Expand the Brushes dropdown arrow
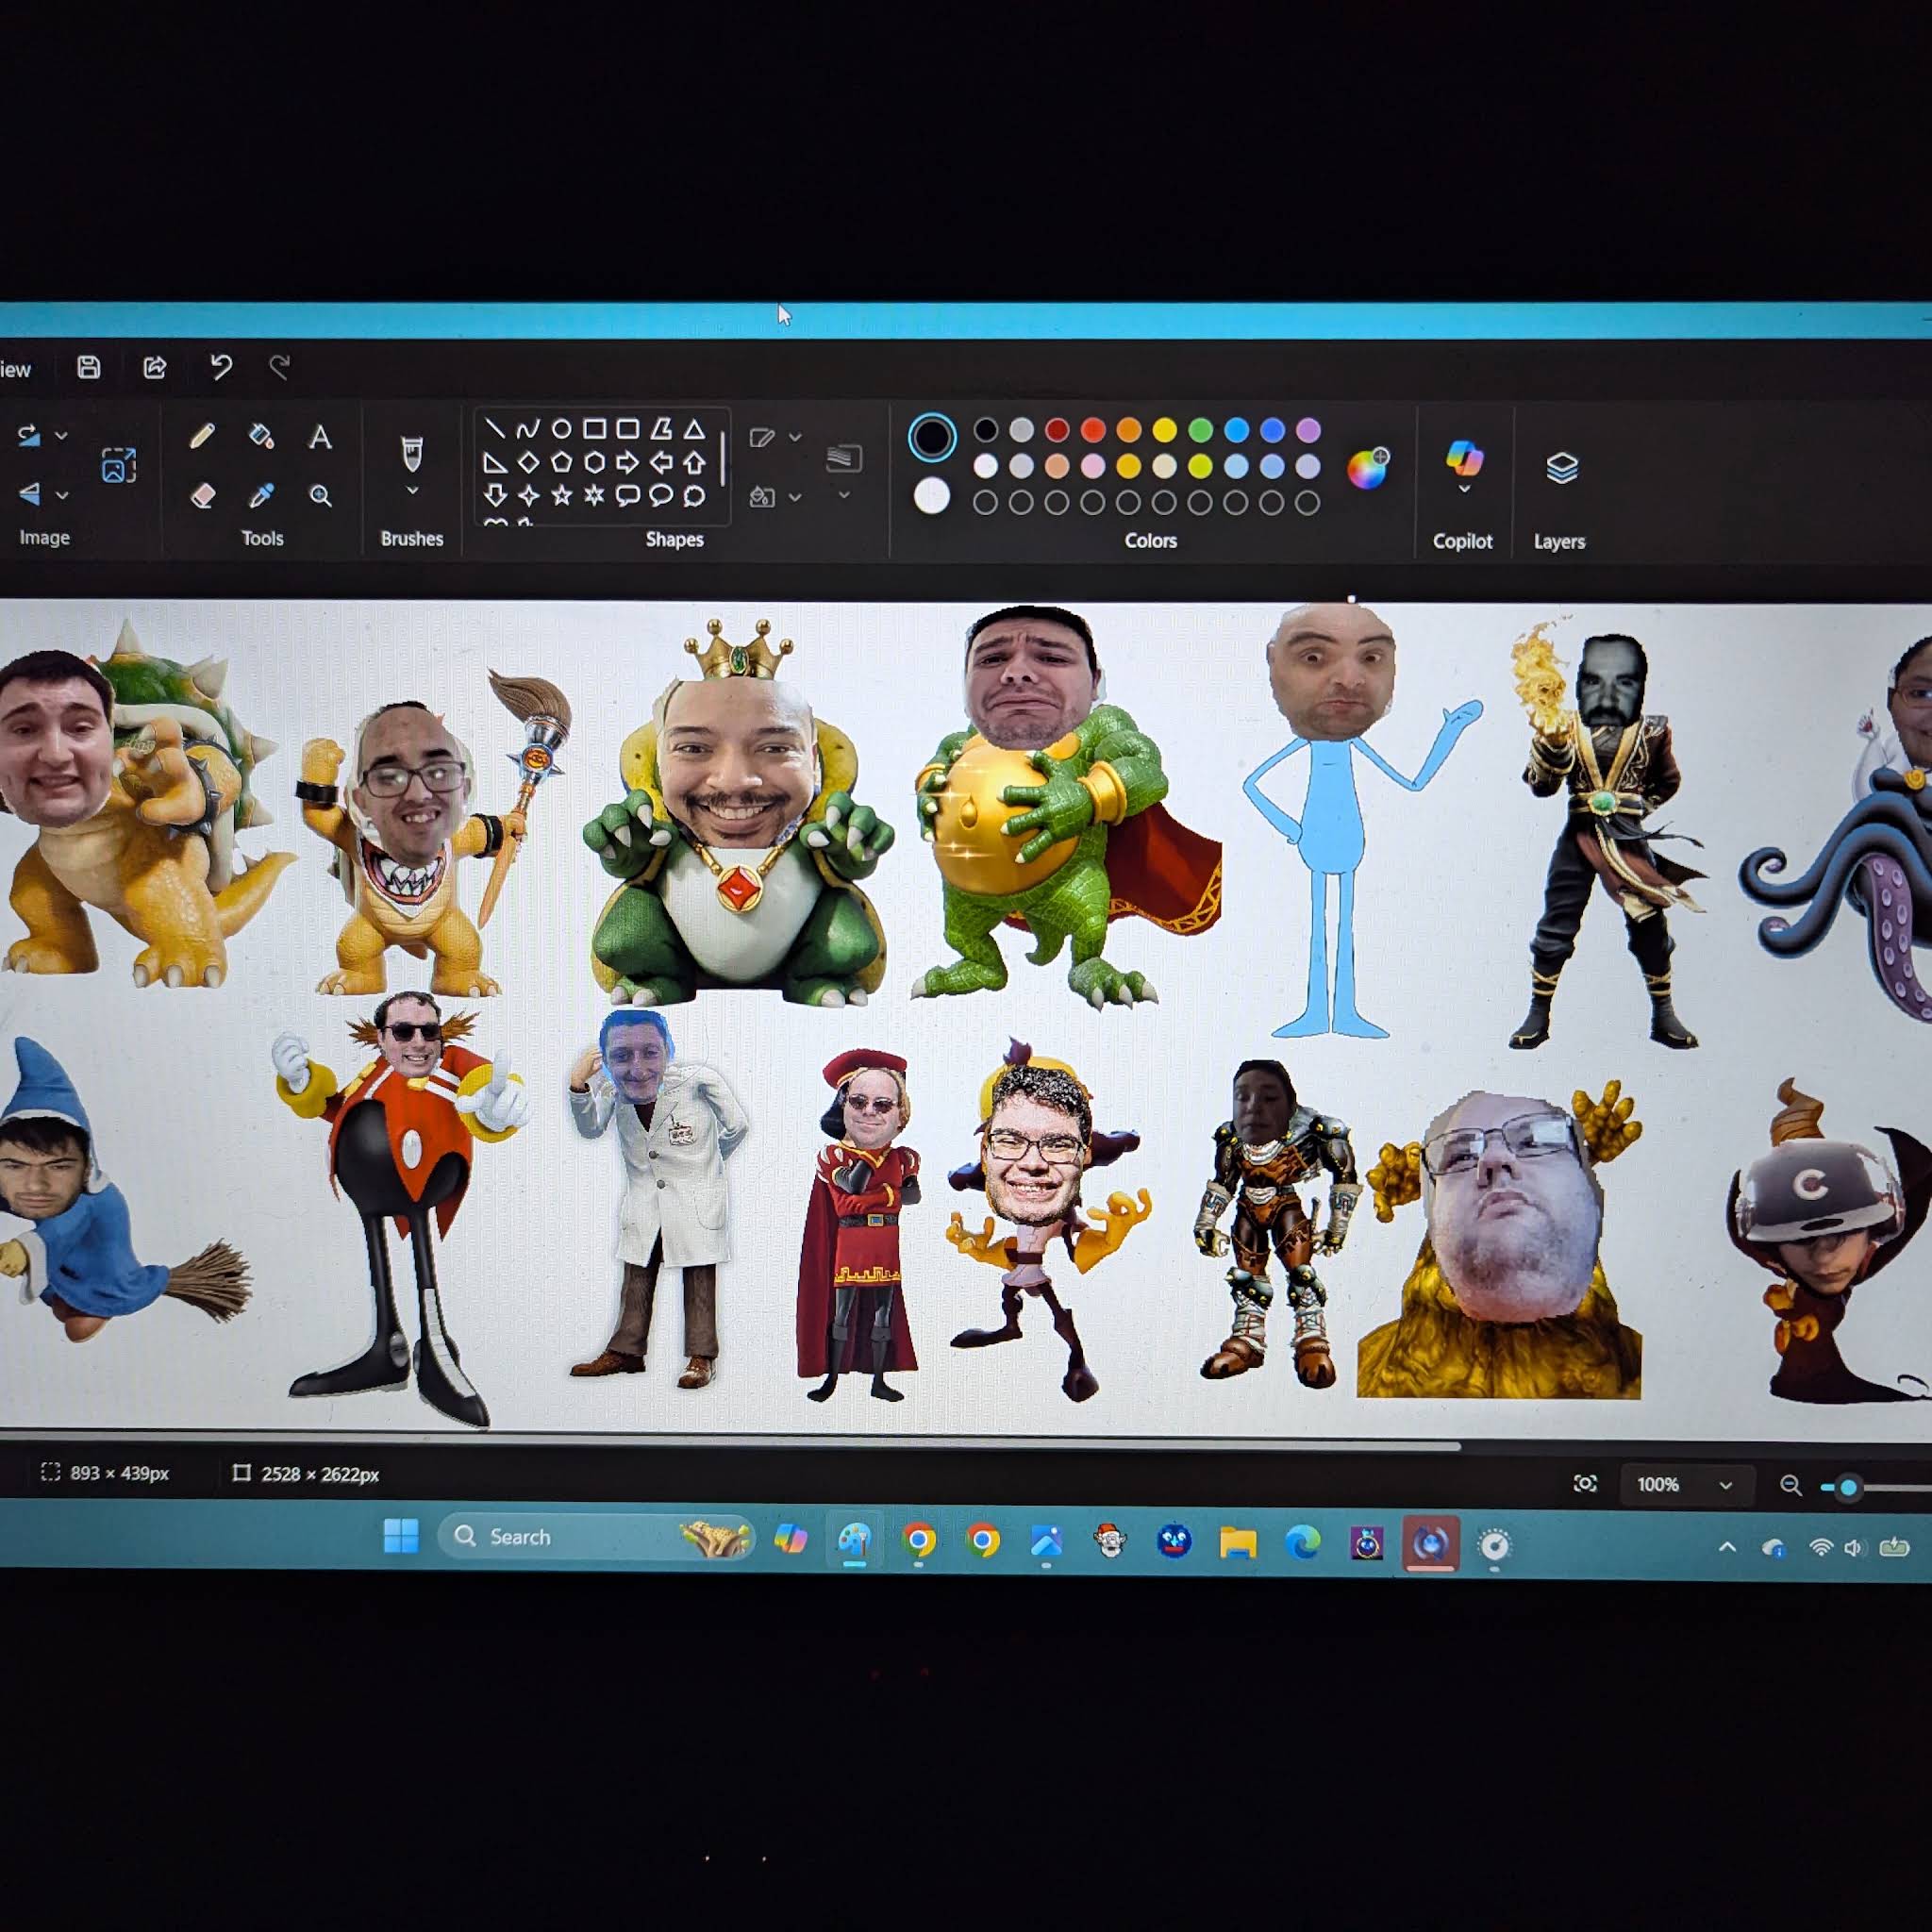The image size is (1932, 1932). tap(412, 491)
